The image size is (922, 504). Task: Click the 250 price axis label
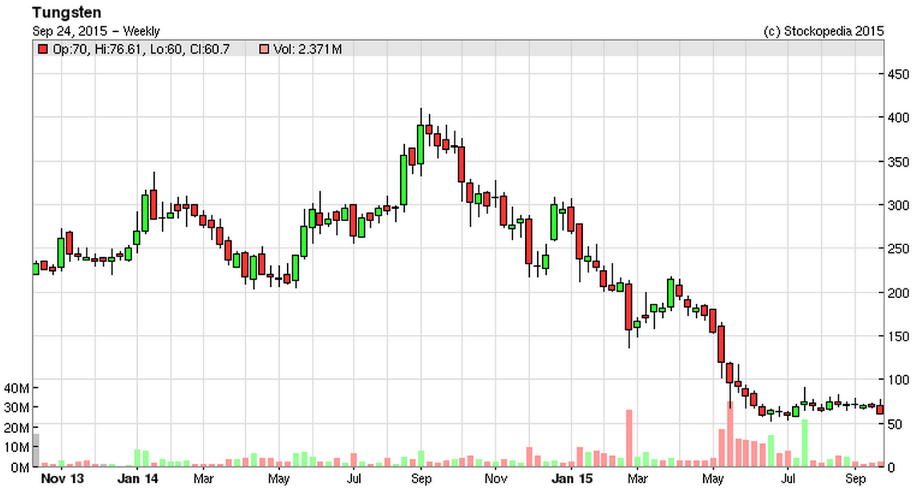[x=898, y=249]
